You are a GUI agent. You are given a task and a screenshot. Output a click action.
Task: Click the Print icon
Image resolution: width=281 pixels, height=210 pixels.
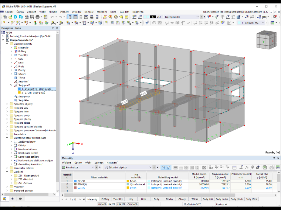[37, 17]
